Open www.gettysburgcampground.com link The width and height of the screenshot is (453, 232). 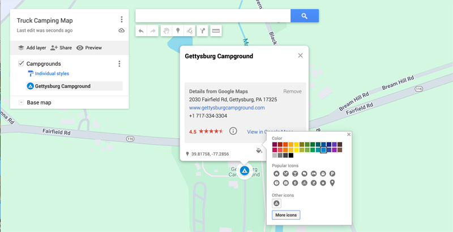pos(227,108)
